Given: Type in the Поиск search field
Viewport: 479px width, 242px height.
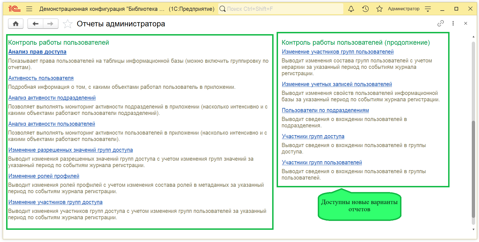Looking at the screenshot, I should (x=281, y=9).
